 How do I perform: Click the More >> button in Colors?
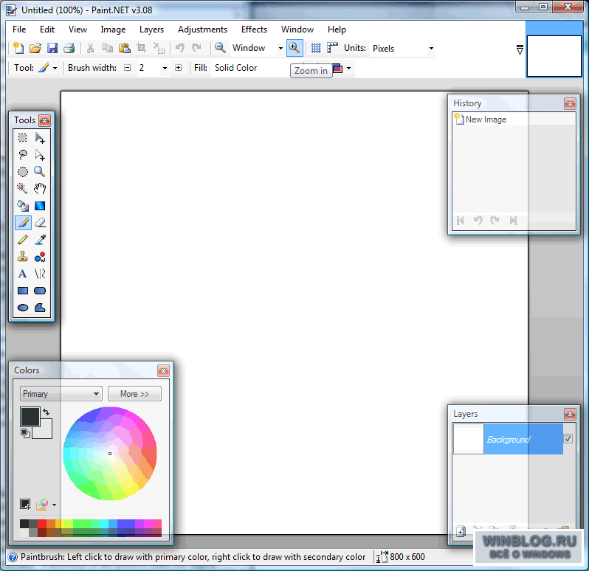tap(134, 394)
